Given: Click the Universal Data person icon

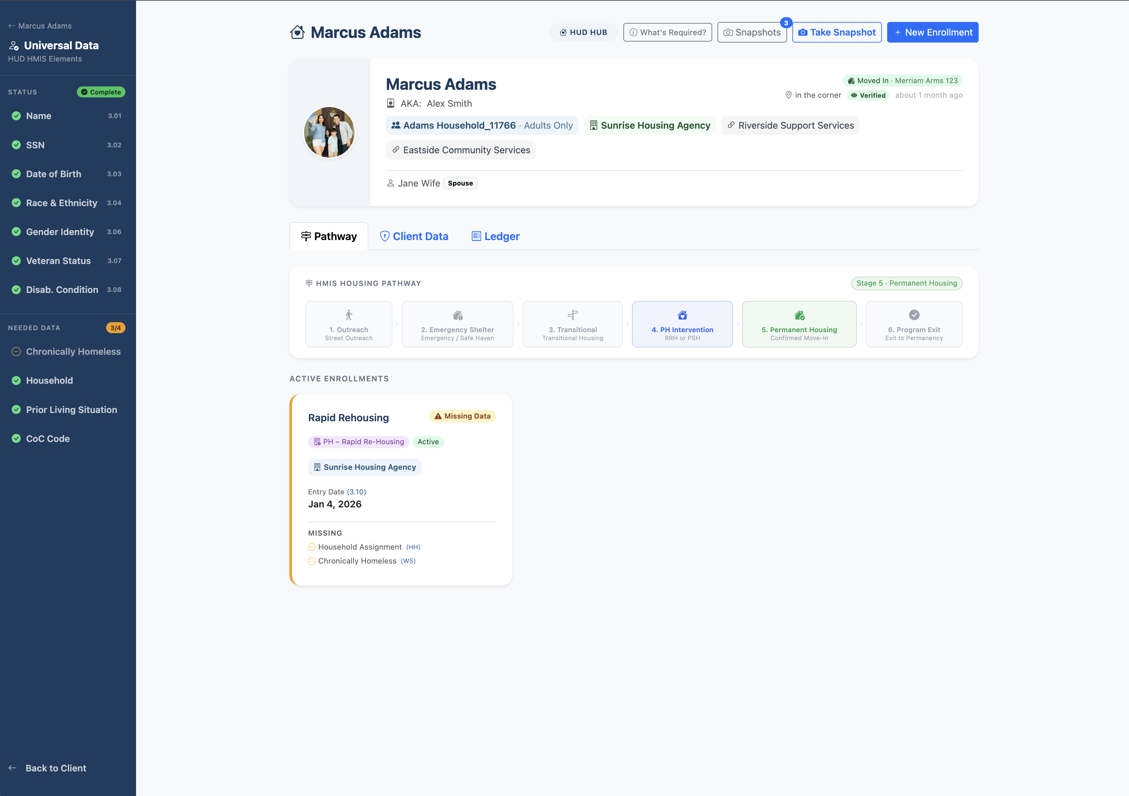Looking at the screenshot, I should [14, 46].
